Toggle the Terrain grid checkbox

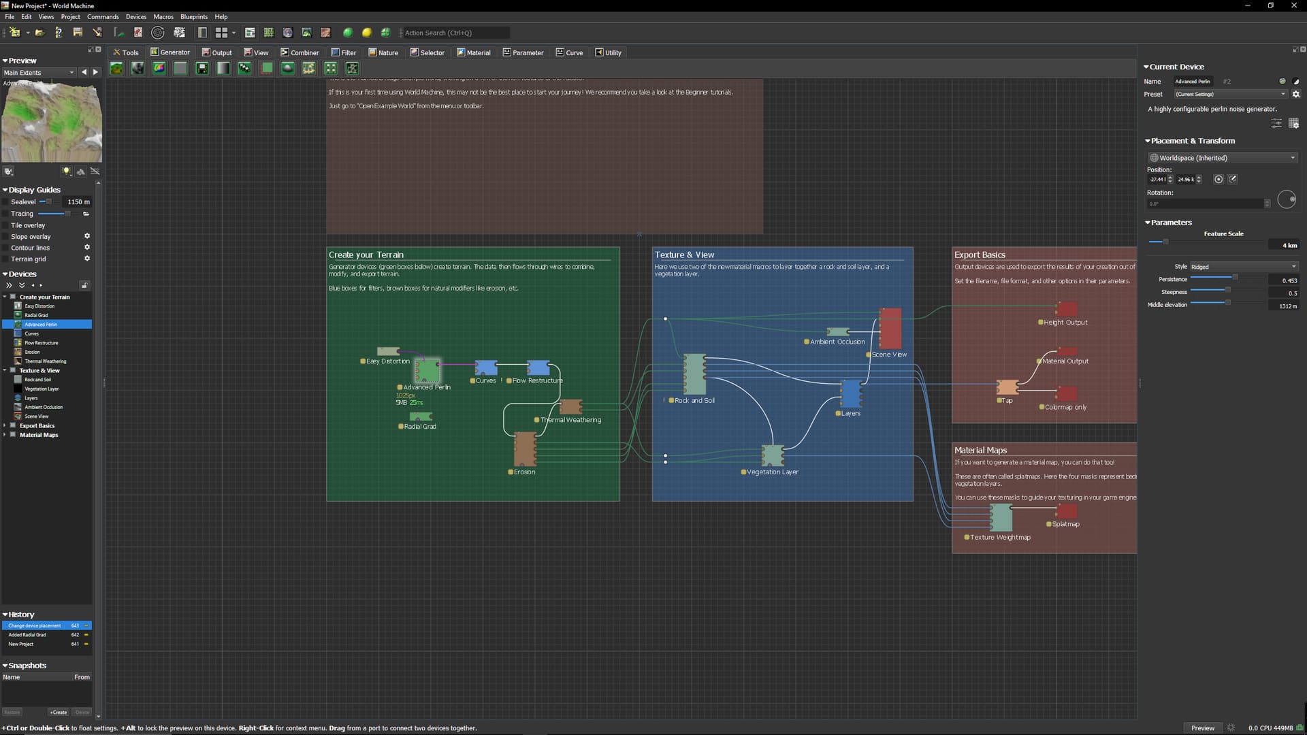coord(6,259)
